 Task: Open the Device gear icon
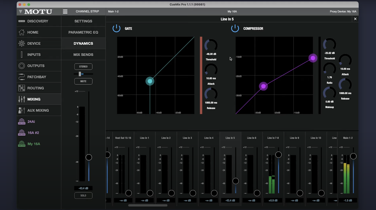pyautogui.click(x=21, y=43)
